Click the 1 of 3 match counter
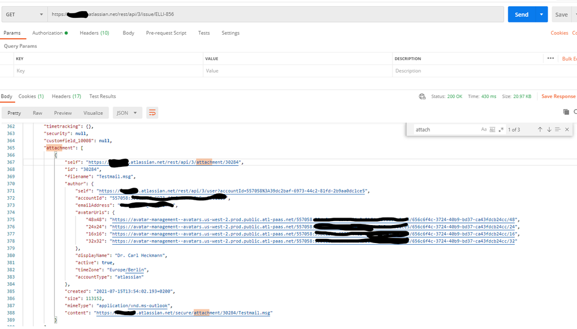Image resolution: width=577 pixels, height=329 pixels. [x=513, y=129]
